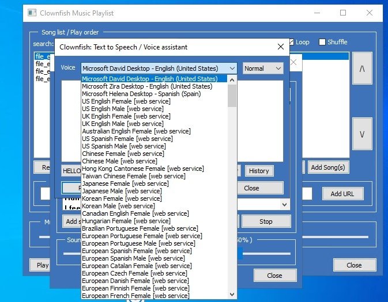
Task: Select European Spanish Female voice
Action: click(154, 251)
